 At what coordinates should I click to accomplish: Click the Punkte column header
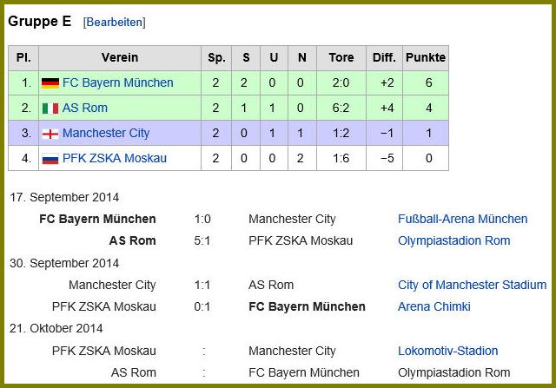(x=426, y=58)
